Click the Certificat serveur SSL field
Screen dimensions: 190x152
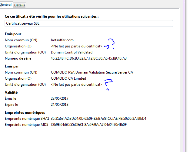click(89, 23)
